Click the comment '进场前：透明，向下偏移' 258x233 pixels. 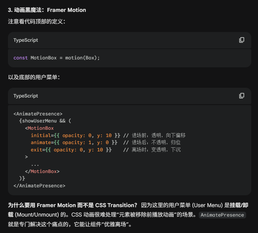159,135
